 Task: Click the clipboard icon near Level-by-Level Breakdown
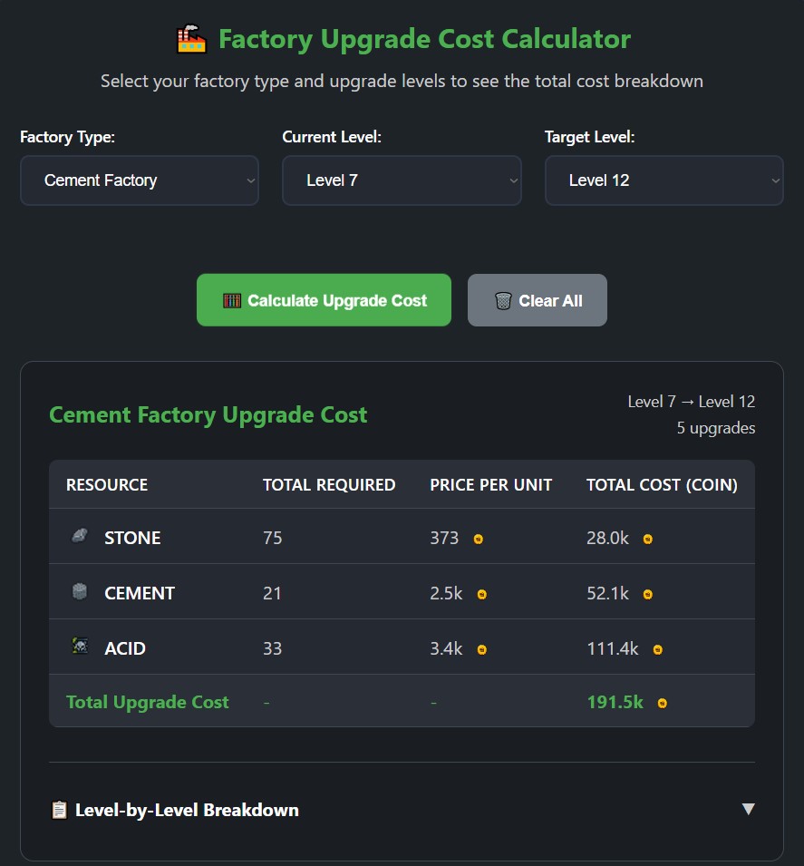pyautogui.click(x=59, y=810)
